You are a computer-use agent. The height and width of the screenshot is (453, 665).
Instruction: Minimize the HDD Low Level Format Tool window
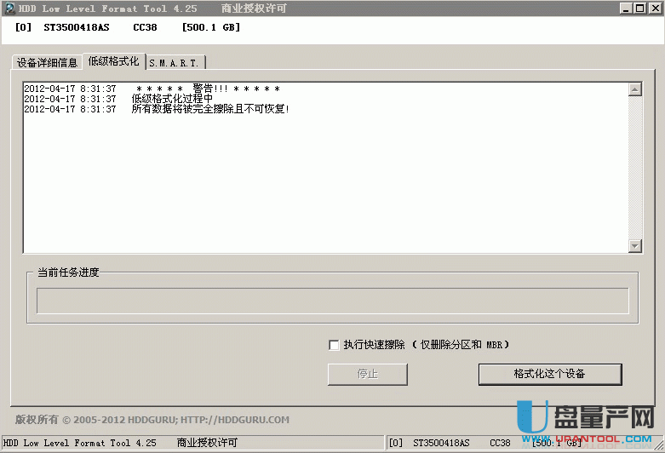(625, 8)
